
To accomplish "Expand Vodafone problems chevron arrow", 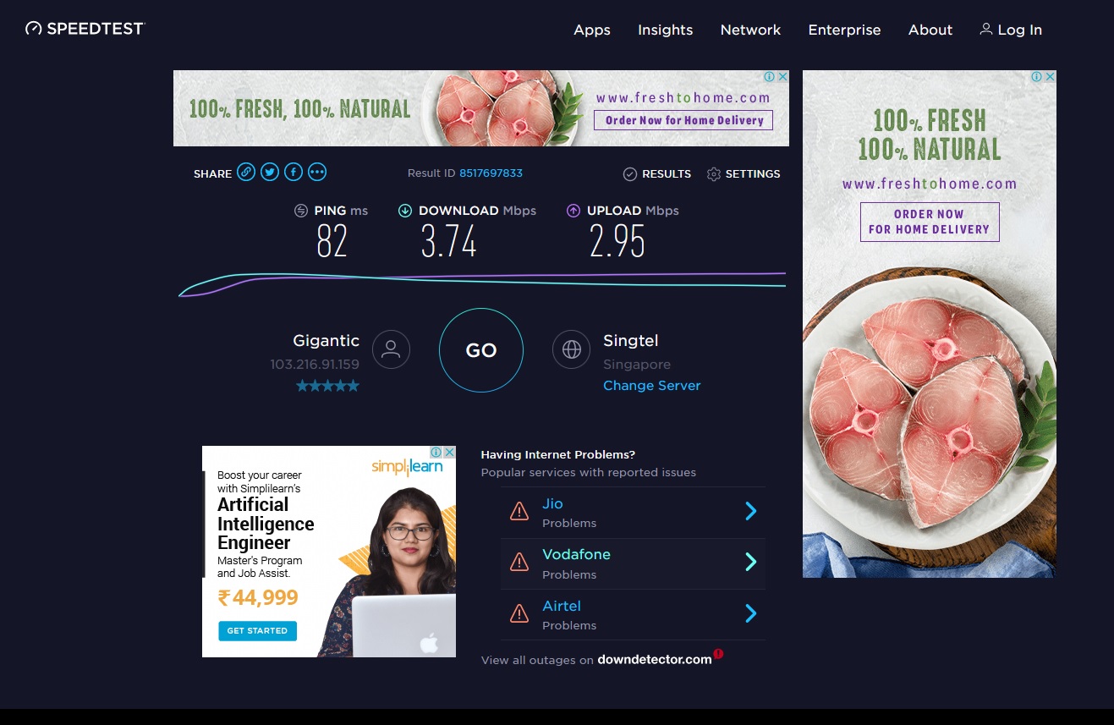I will point(750,562).
